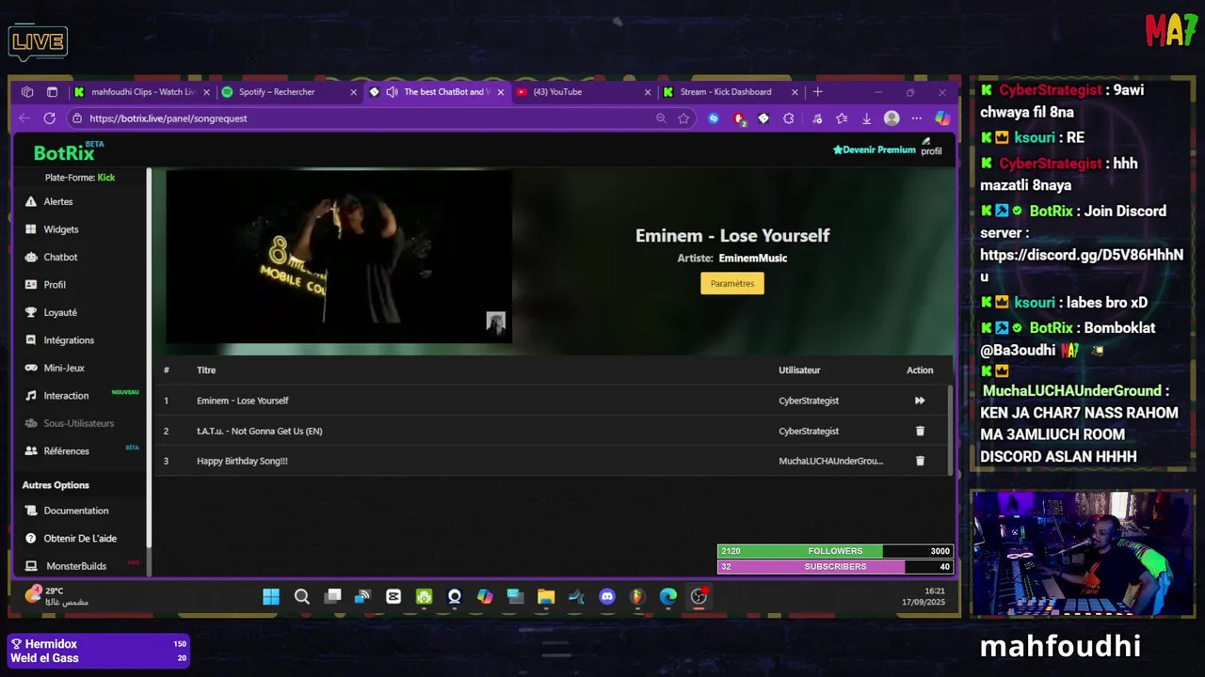This screenshot has width=1205, height=677.
Task: Click Discord invite link in chat
Action: (1081, 265)
